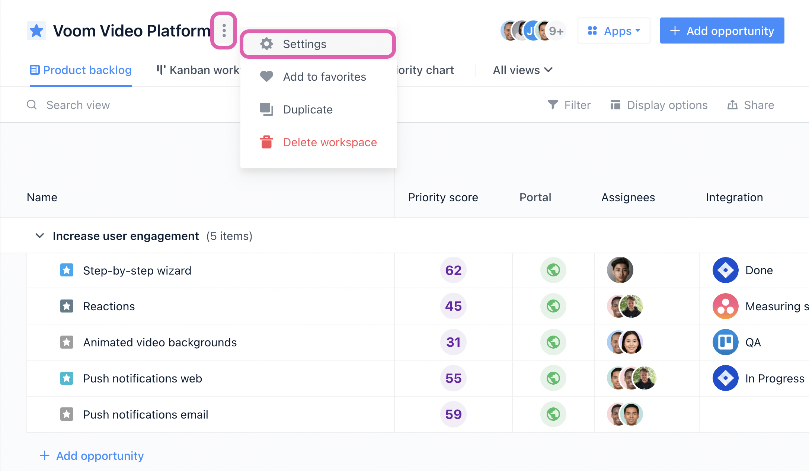The width and height of the screenshot is (809, 471).
Task: Click the Priority score column header
Action: tap(443, 197)
